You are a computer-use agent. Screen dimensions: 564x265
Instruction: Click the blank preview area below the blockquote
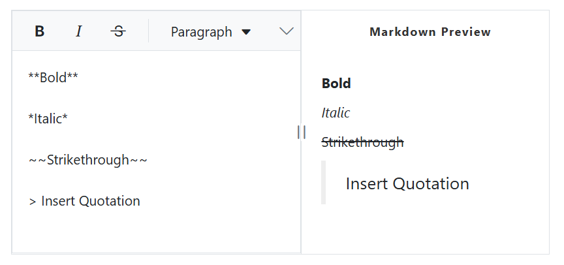(x=425, y=230)
